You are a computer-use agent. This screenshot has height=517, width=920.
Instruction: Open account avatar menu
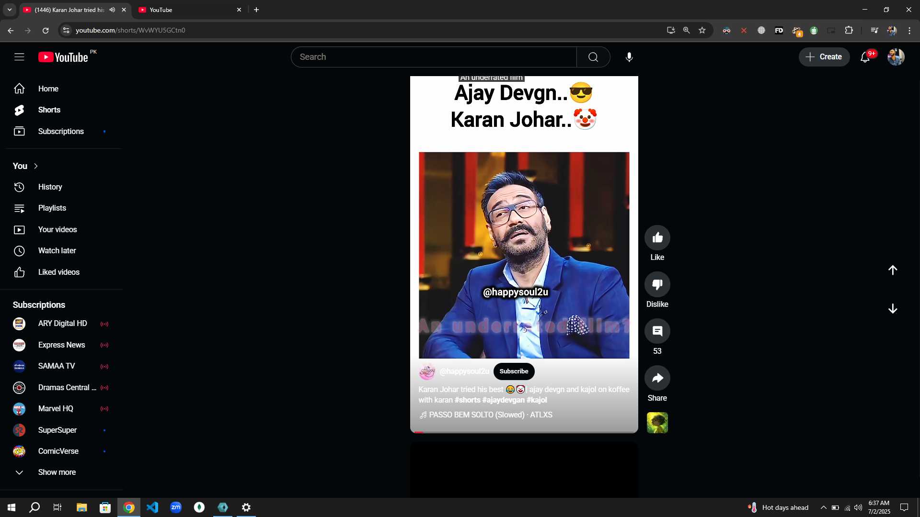[896, 57]
